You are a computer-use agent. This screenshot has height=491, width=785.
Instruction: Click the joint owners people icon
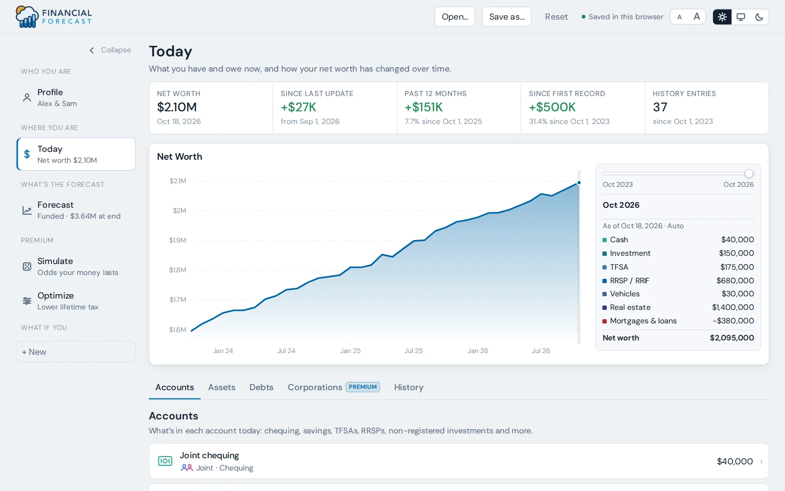click(187, 467)
